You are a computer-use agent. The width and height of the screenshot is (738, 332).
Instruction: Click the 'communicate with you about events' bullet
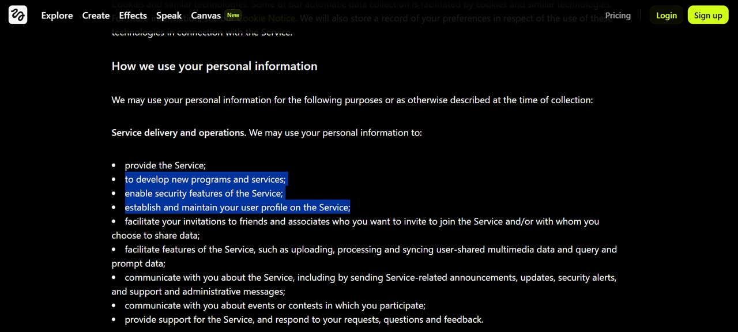coord(275,305)
